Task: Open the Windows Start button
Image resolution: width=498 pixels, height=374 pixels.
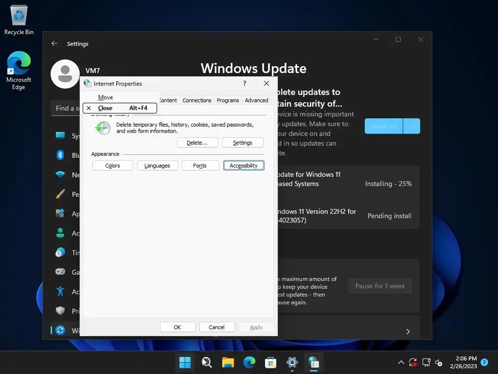Action: (185, 362)
